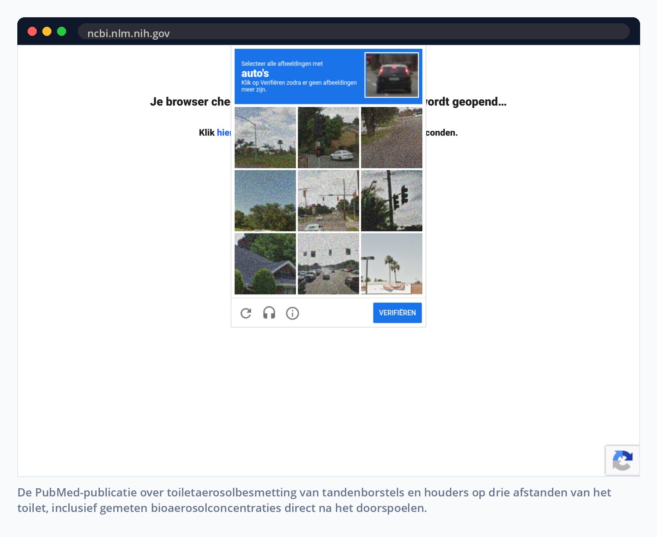Select the tile showing an empty asphalt road
This screenshot has width=657, height=537.
point(392,138)
